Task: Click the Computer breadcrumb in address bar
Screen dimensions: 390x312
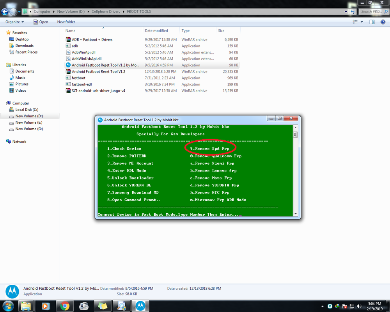Action: point(42,12)
